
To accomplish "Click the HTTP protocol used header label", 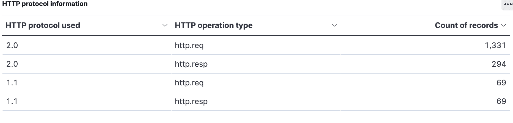I will coord(43,26).
